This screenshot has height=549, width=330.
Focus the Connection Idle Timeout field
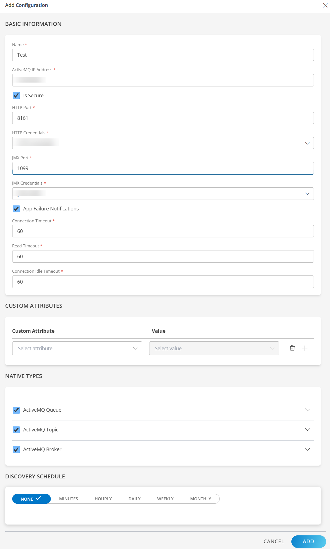coord(163,282)
